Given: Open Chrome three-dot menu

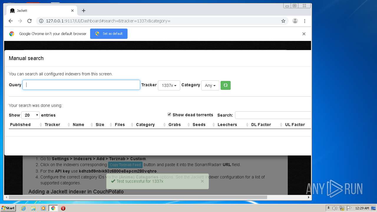Looking at the screenshot, I should click(305, 21).
